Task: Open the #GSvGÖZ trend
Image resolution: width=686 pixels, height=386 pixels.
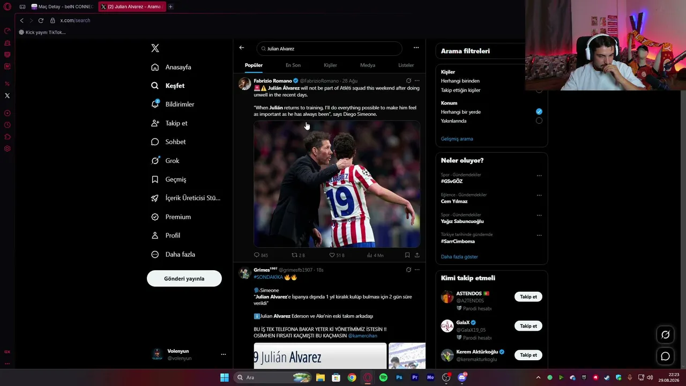Action: [x=452, y=181]
